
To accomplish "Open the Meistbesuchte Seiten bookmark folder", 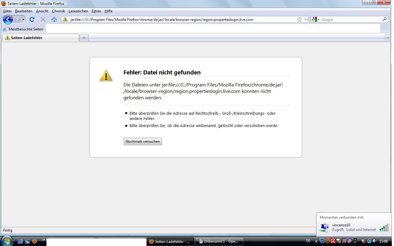I will tap(23, 29).
